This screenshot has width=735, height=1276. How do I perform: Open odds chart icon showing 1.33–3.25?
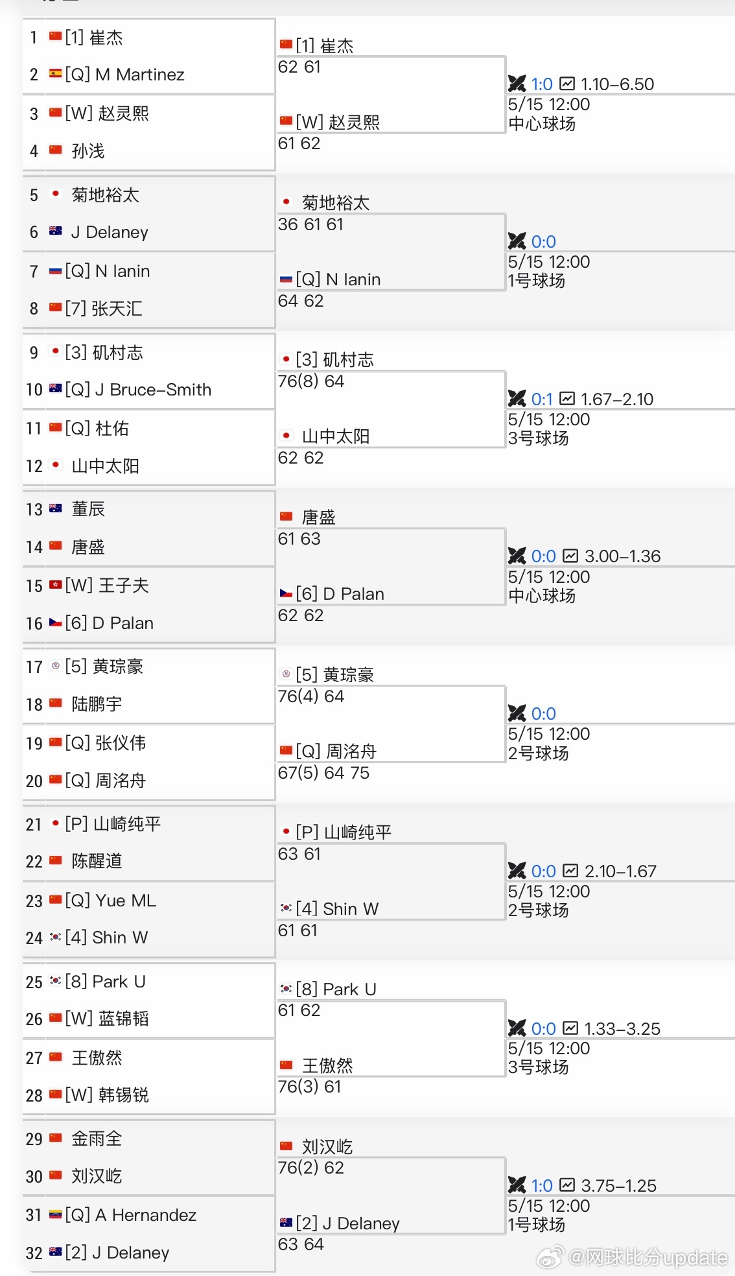(x=570, y=1028)
